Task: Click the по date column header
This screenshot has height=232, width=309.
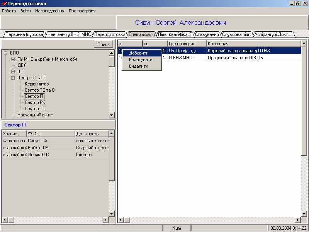Action: tap(155, 44)
